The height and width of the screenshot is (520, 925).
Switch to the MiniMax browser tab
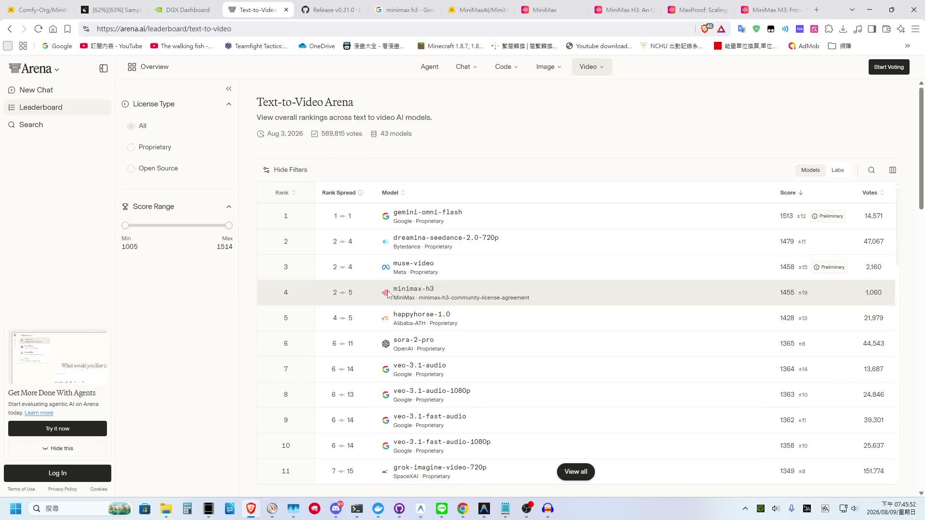[544, 10]
